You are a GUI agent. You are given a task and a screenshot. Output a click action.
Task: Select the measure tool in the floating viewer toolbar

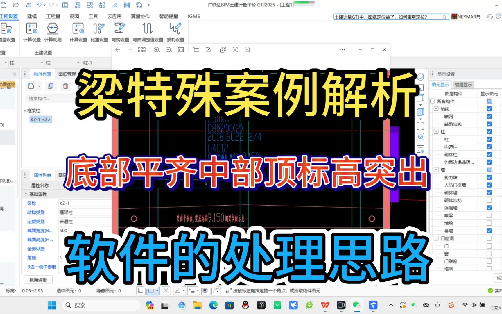[x=181, y=49]
